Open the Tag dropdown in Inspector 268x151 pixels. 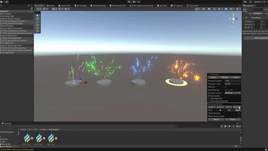[x=257, y=13]
